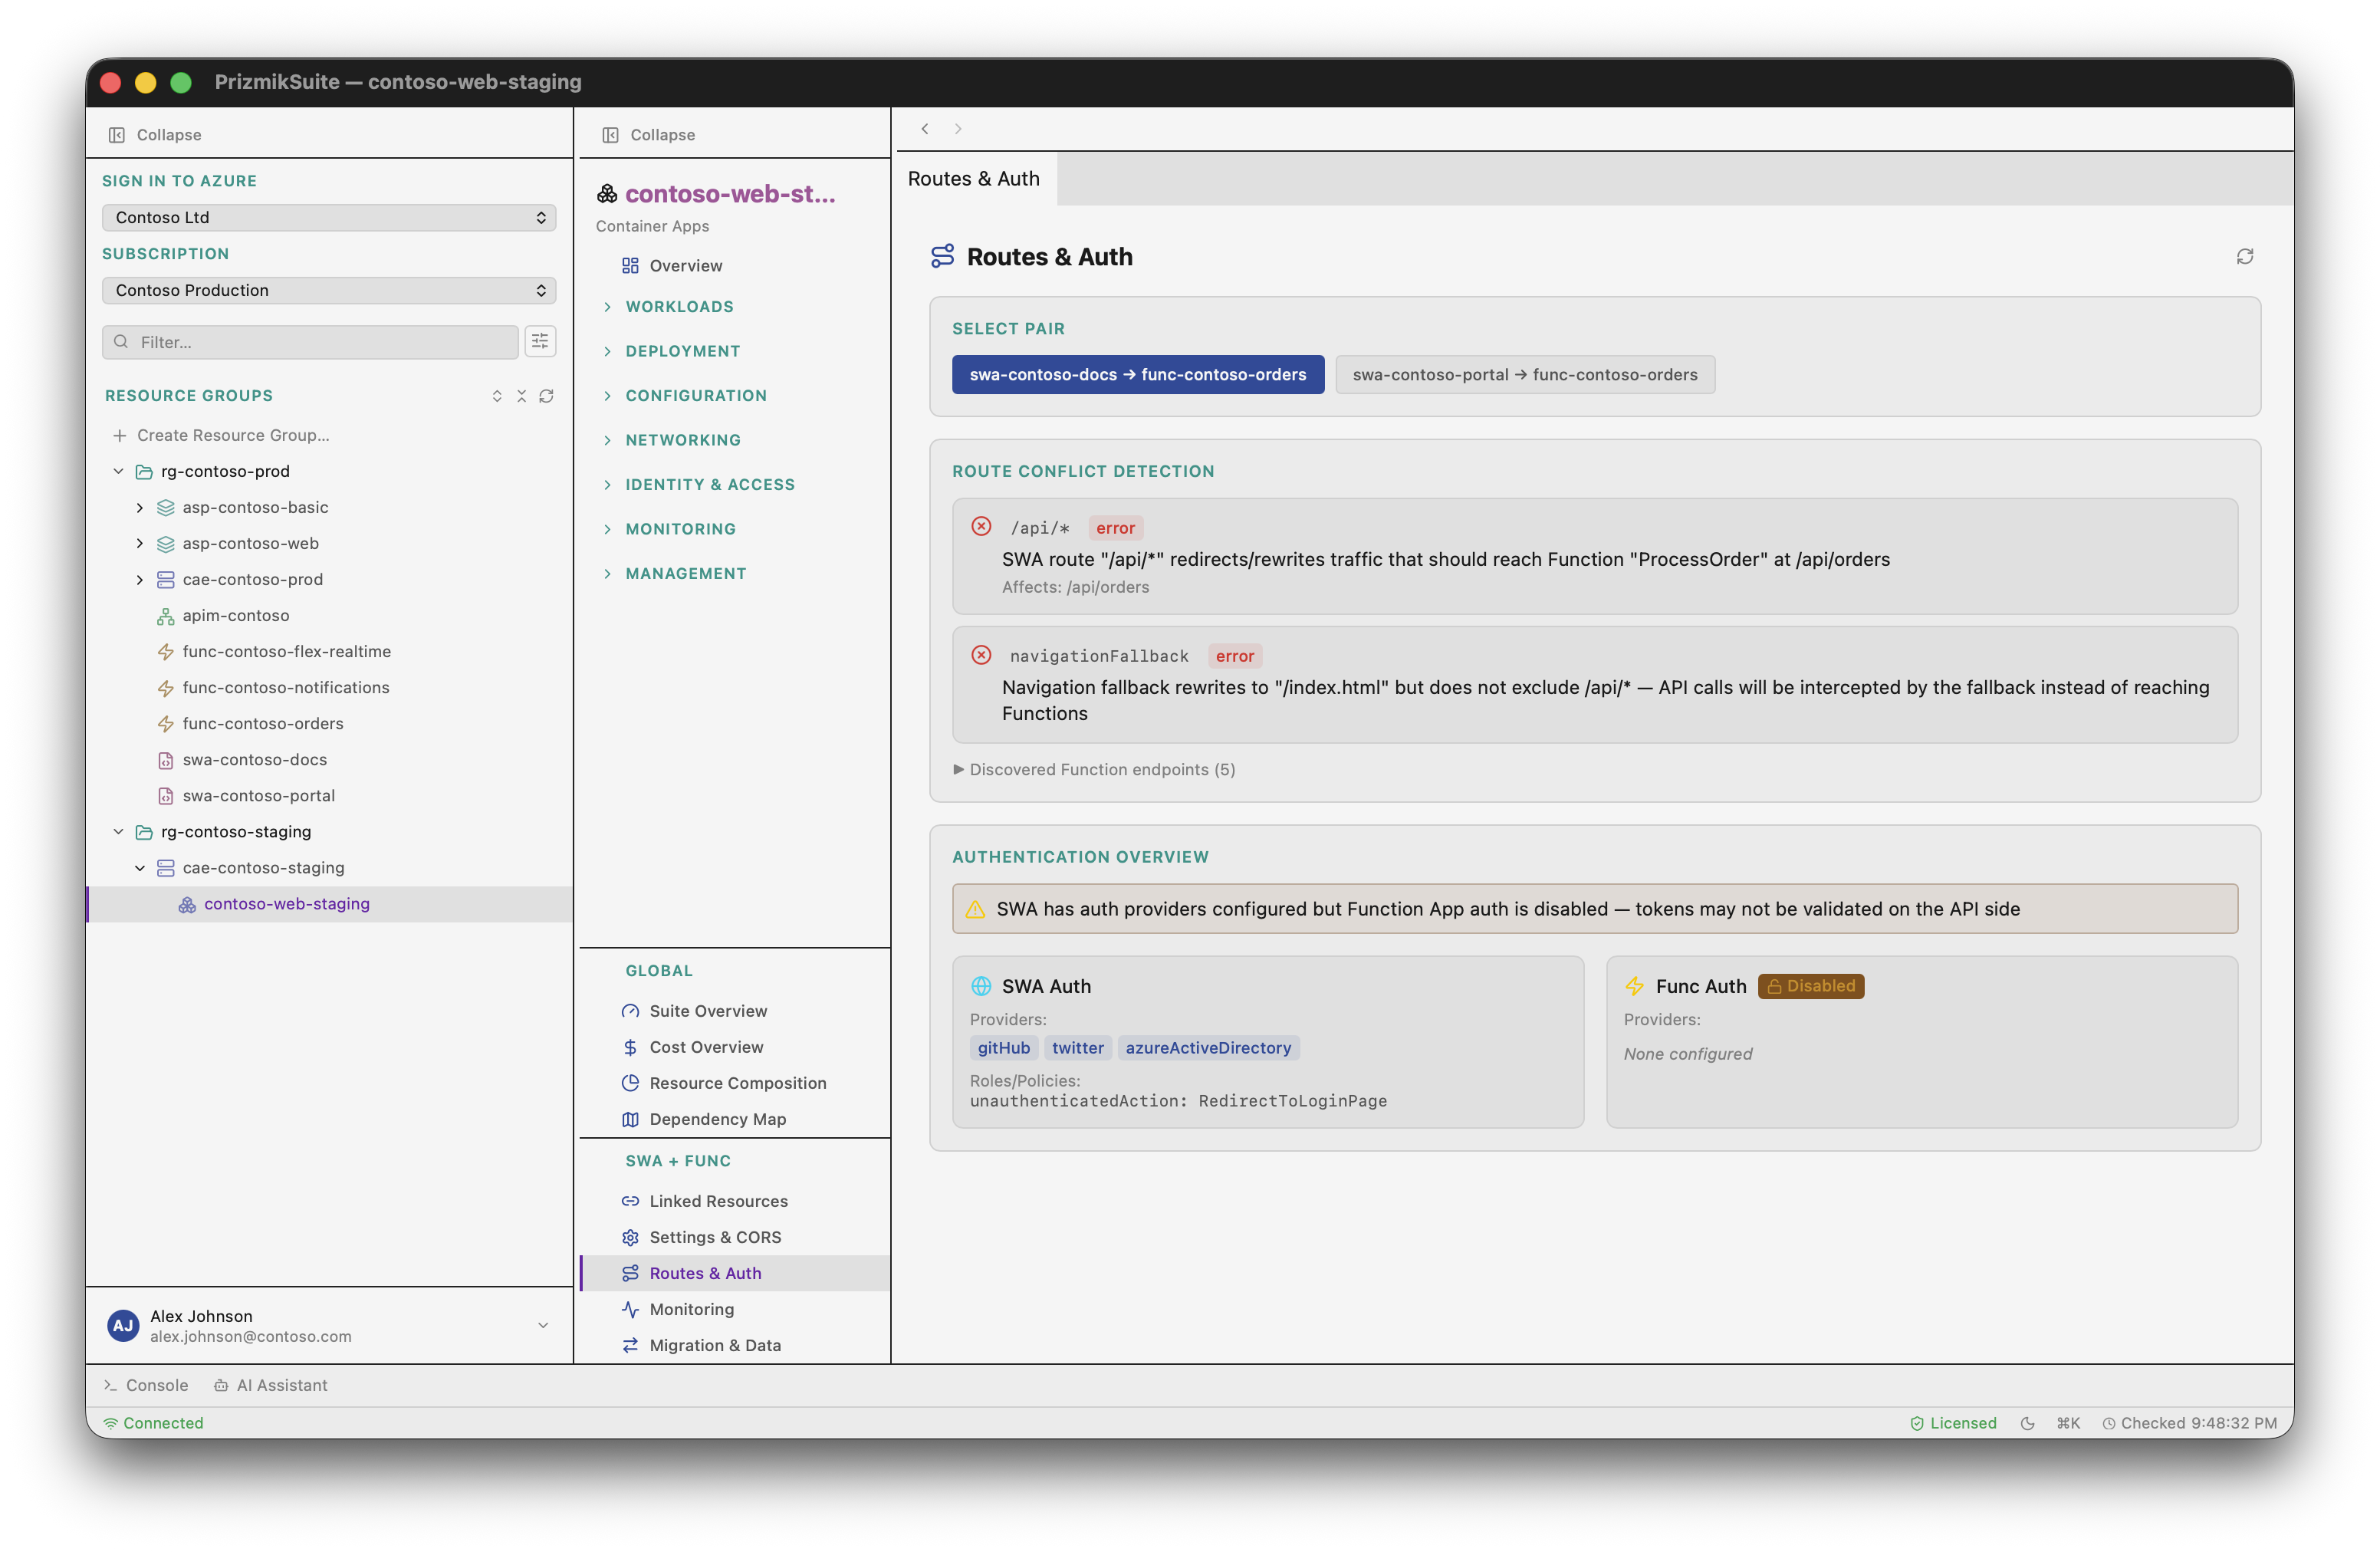Image resolution: width=2380 pixels, height=1552 pixels.
Task: Open Resource Composition
Action: pyautogui.click(x=735, y=1083)
